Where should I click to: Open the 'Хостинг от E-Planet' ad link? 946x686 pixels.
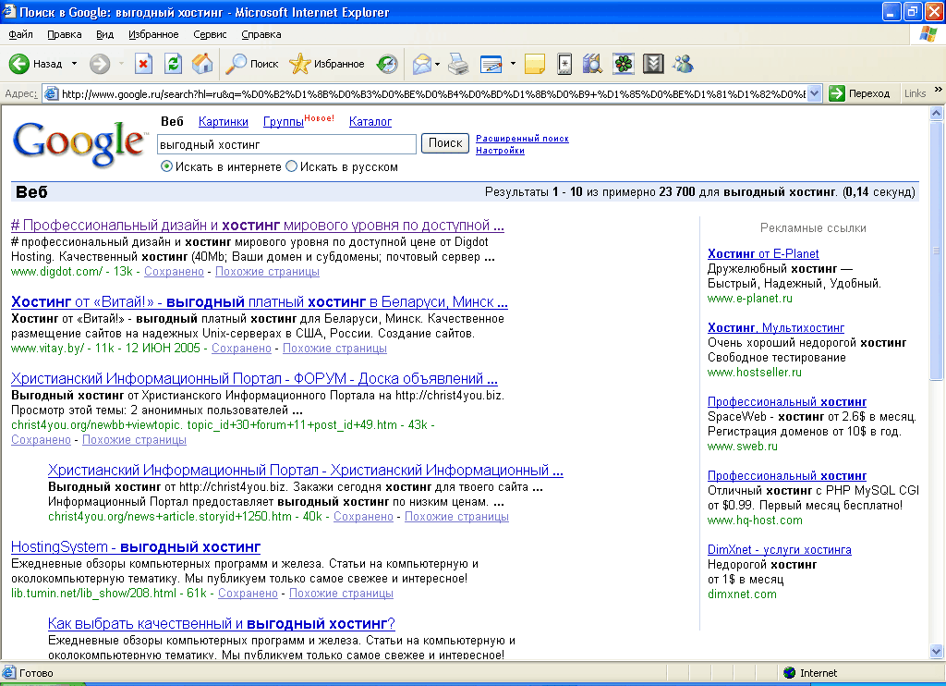pyautogui.click(x=763, y=253)
